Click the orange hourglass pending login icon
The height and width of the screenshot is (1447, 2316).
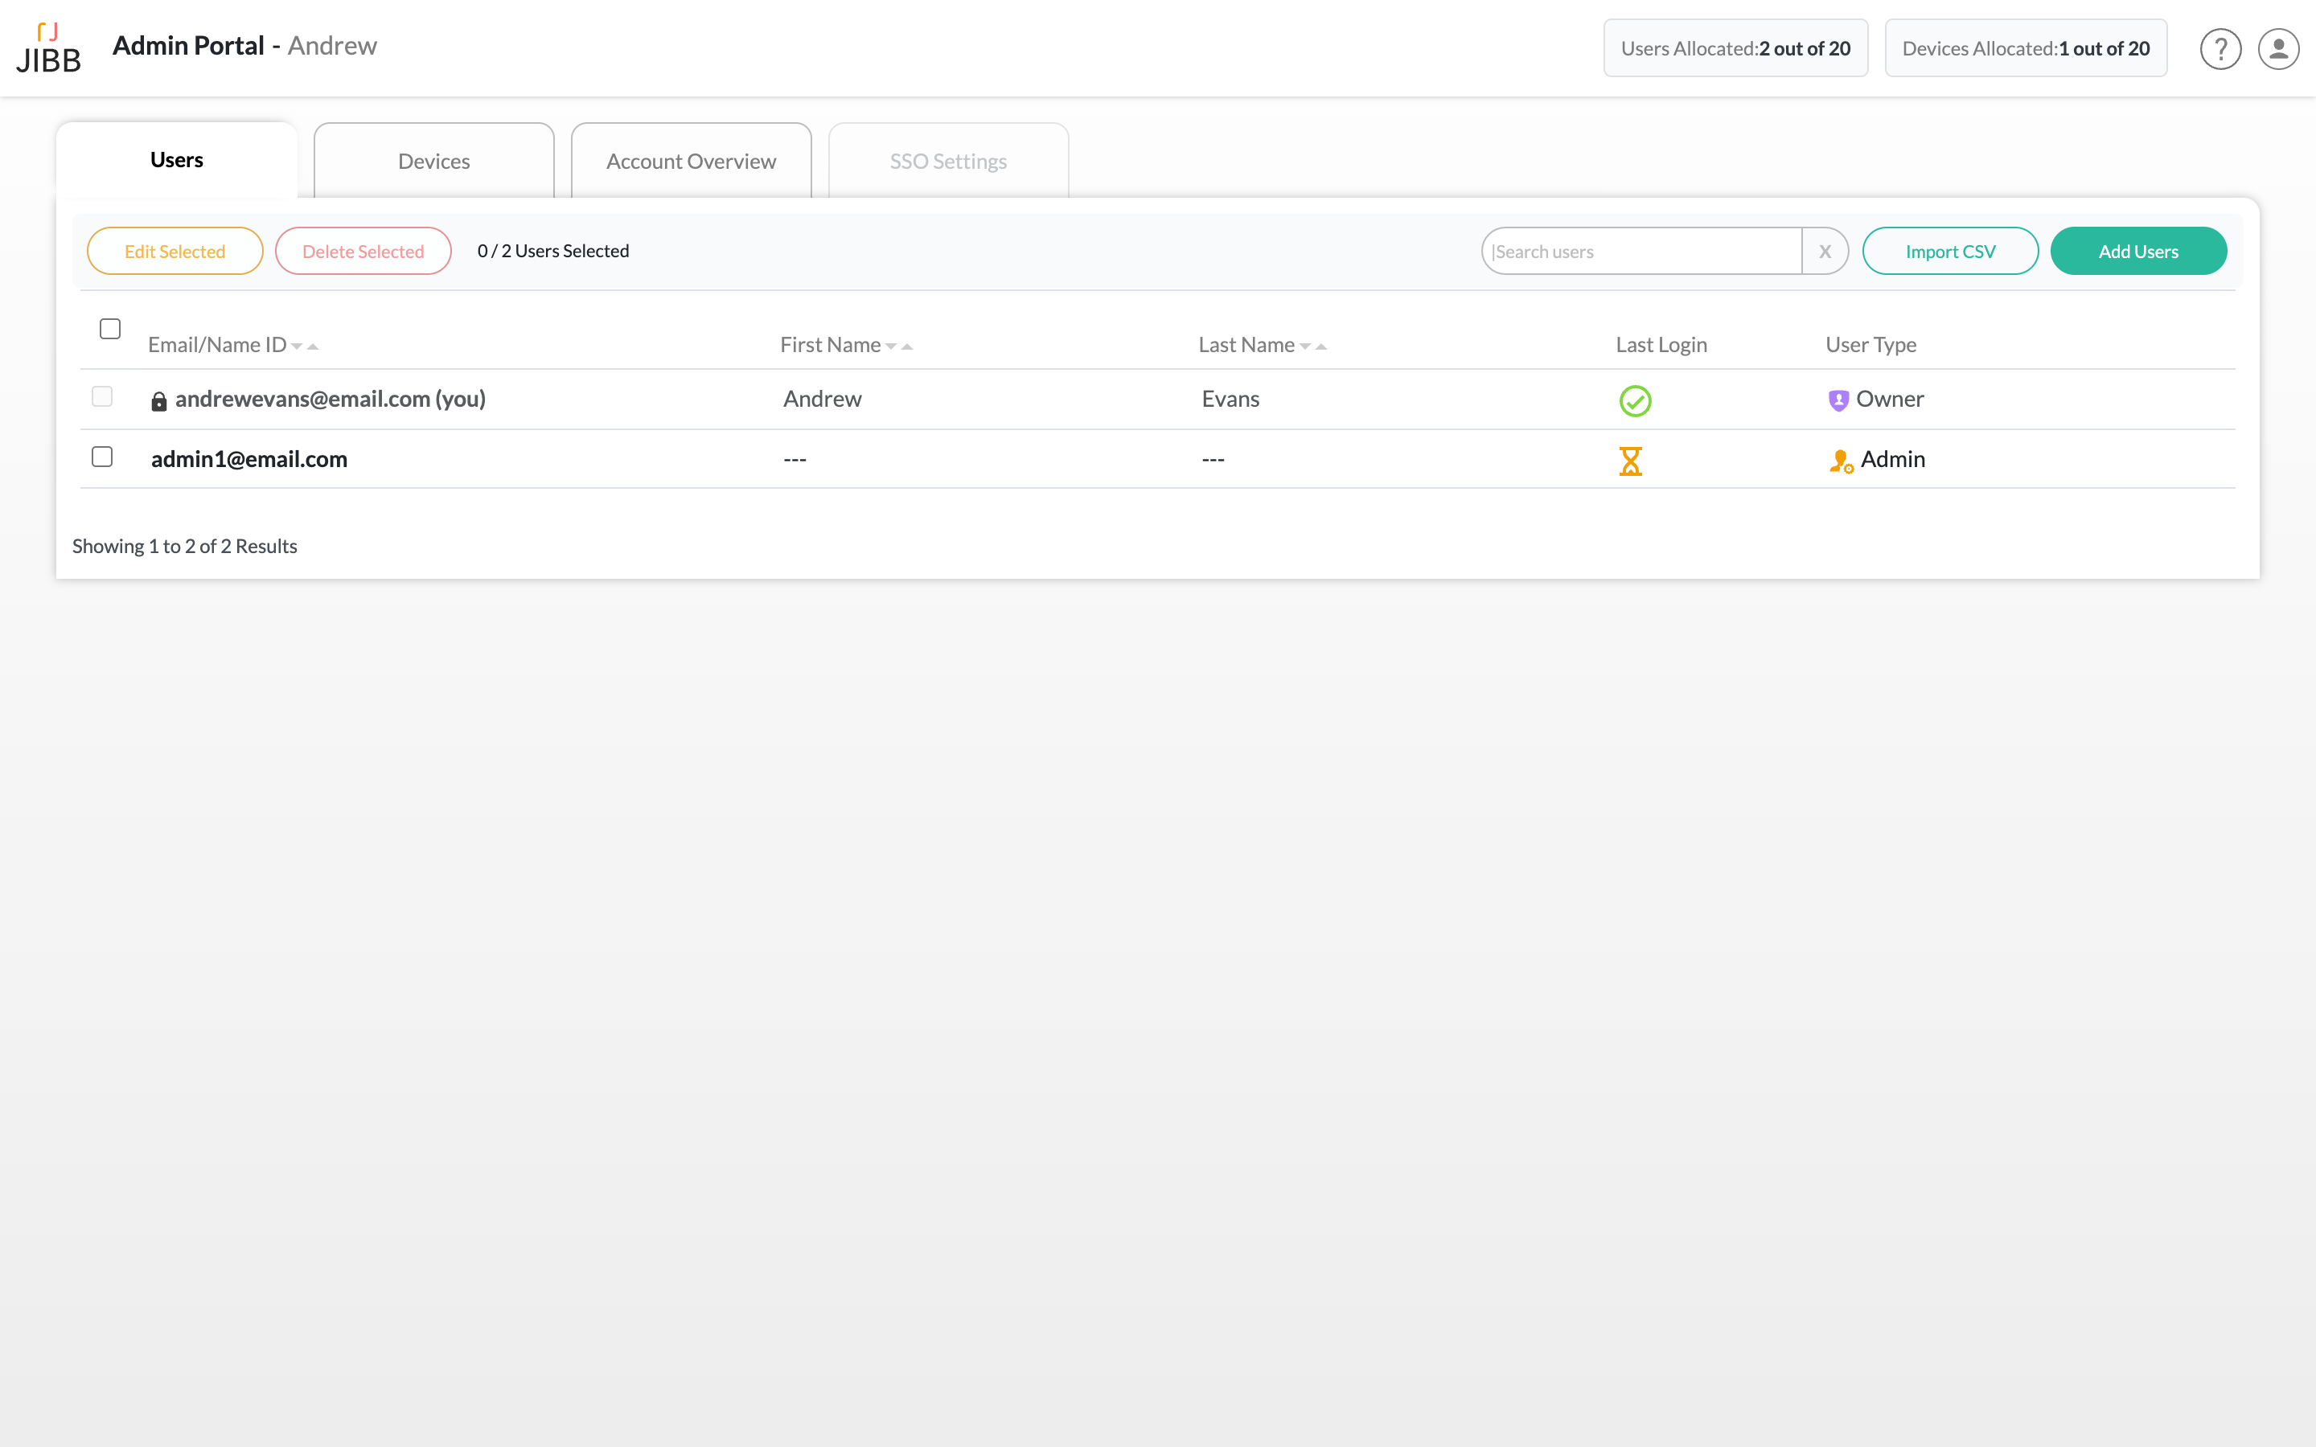click(x=1631, y=461)
